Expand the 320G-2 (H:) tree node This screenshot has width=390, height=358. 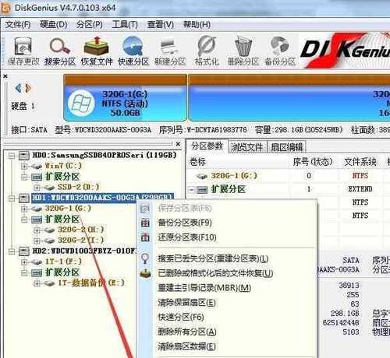tap(37, 230)
